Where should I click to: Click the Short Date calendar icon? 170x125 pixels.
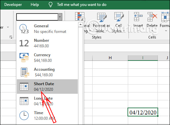click(24, 87)
